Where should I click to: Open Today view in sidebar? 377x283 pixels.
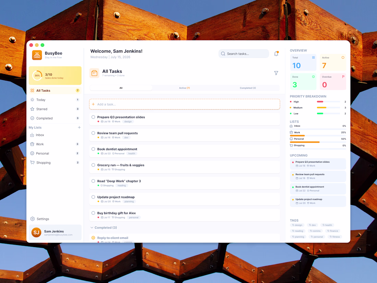55,99
